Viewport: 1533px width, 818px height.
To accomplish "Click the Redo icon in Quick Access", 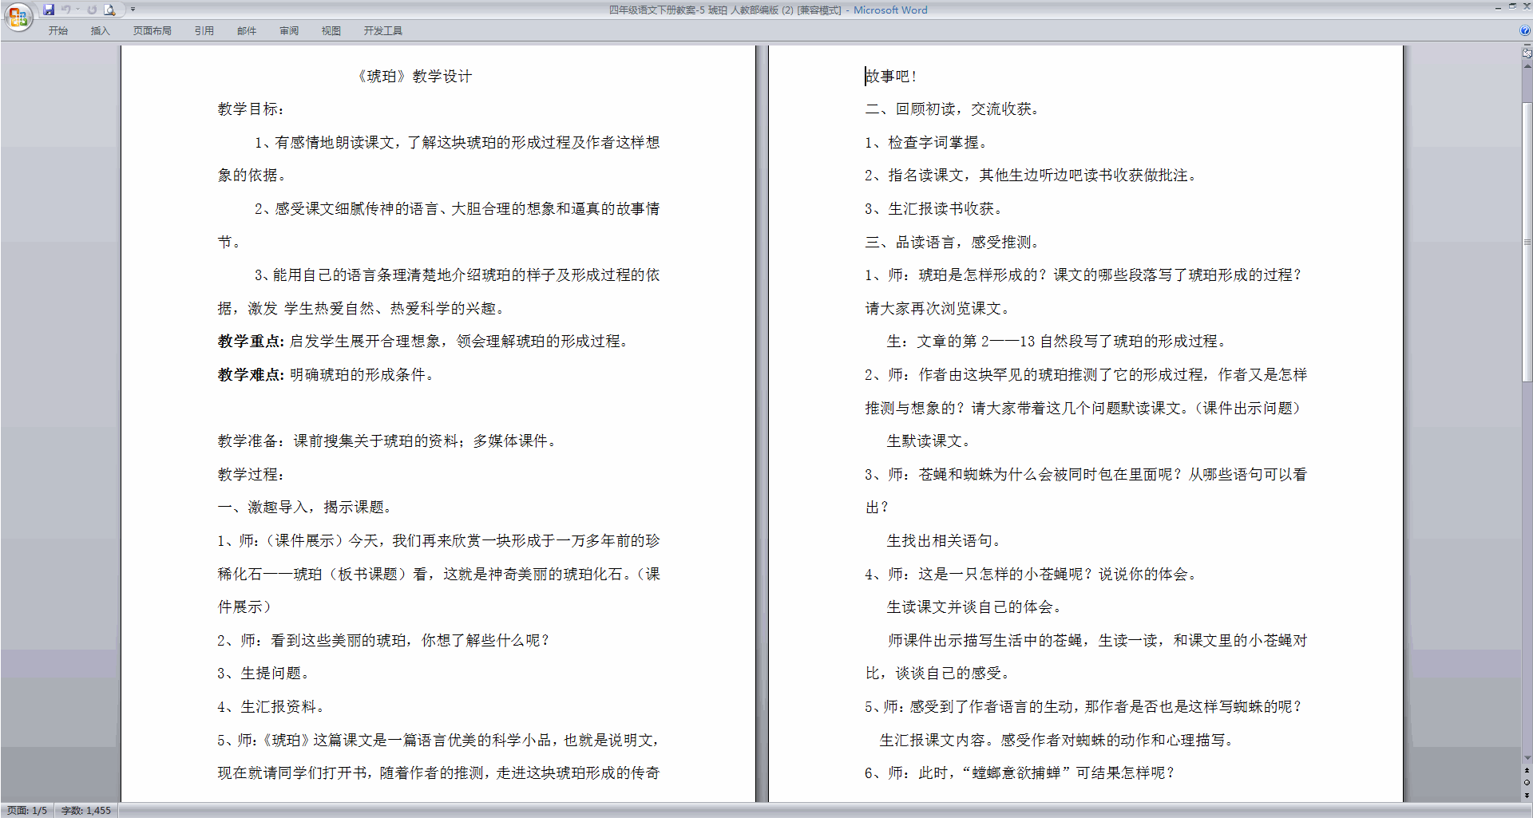I will pyautogui.click(x=93, y=10).
